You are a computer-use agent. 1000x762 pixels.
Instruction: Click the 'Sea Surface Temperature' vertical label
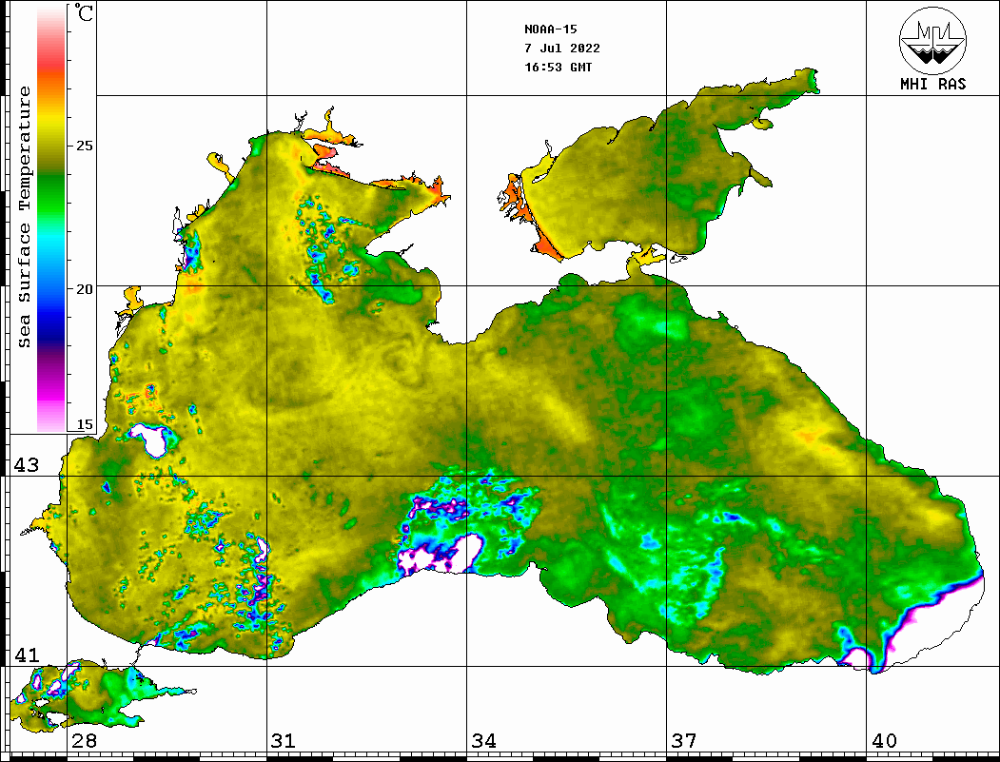point(24,217)
